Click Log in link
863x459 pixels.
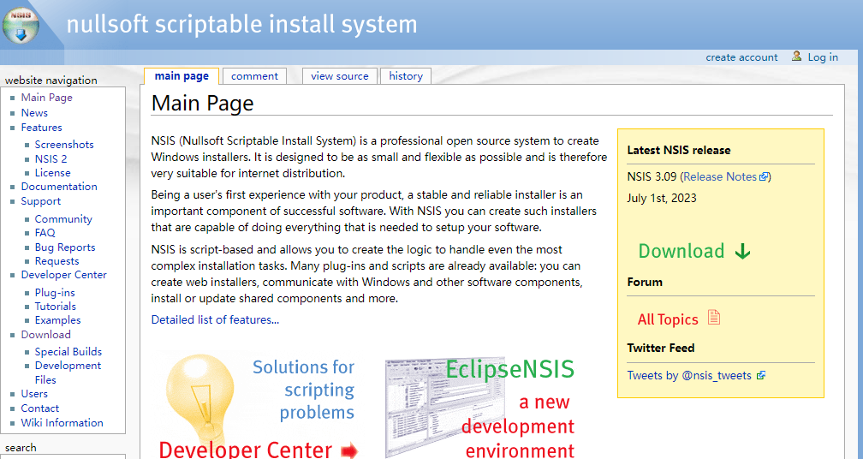click(x=823, y=57)
